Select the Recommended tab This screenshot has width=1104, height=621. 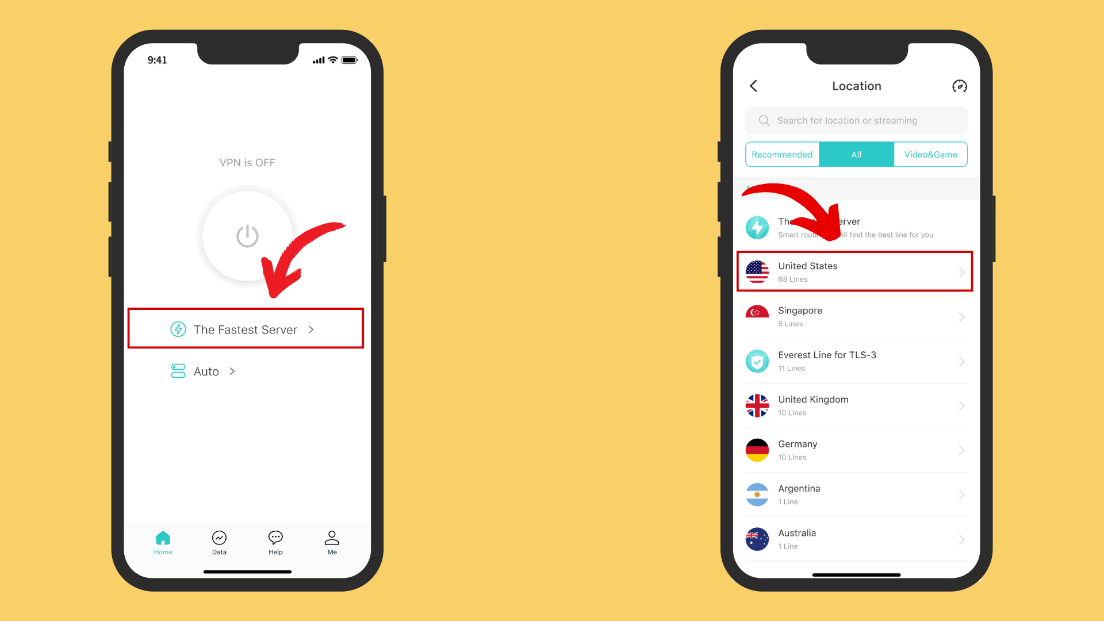click(781, 154)
